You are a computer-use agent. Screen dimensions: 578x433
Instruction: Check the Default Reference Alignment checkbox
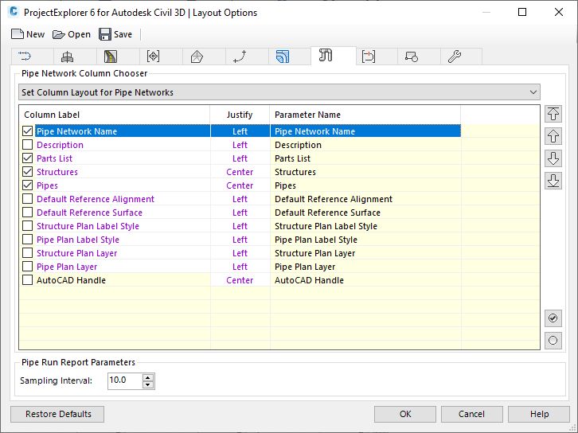pyautogui.click(x=27, y=199)
